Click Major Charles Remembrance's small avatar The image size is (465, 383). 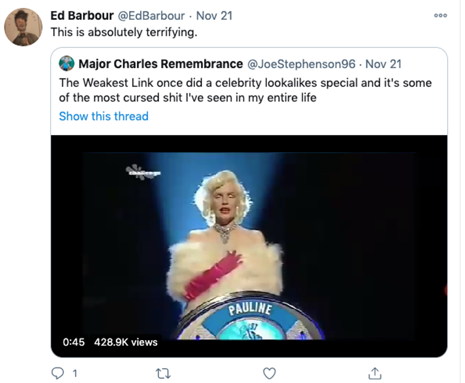67,63
